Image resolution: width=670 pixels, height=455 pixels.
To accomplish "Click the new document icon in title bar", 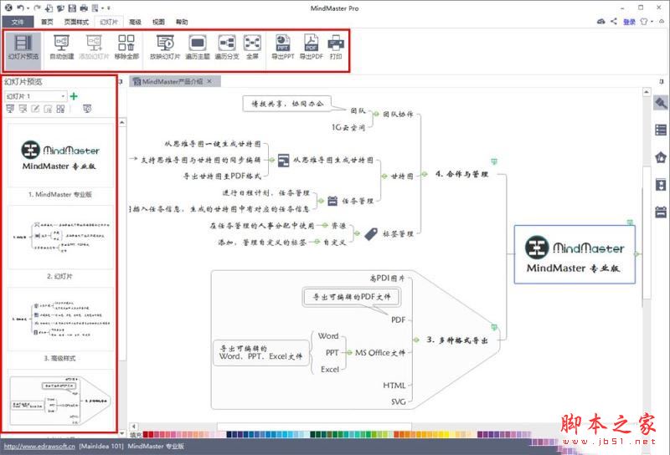I will click(49, 8).
